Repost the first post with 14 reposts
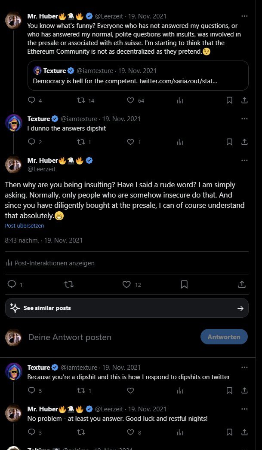 pyautogui.click(x=80, y=100)
